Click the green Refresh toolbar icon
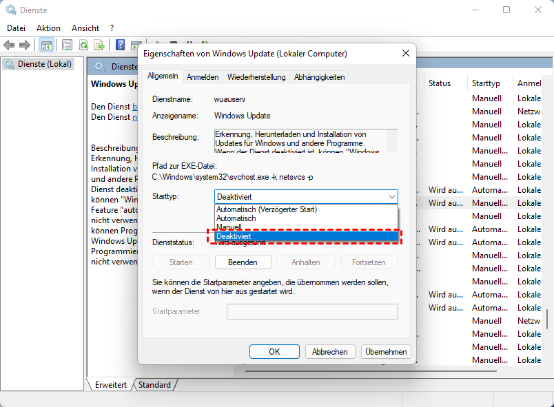This screenshot has width=554, height=407. [84, 45]
